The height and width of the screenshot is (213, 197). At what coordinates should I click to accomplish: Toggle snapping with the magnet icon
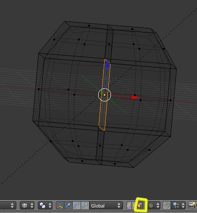167,205
